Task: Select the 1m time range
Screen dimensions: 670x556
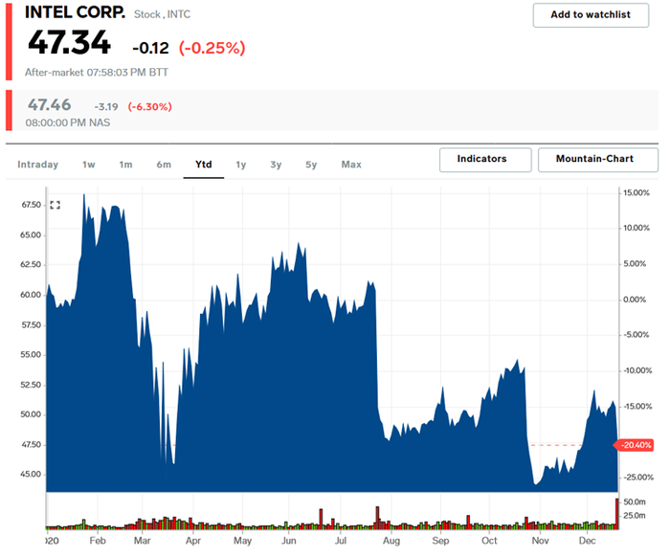Action: [x=125, y=165]
